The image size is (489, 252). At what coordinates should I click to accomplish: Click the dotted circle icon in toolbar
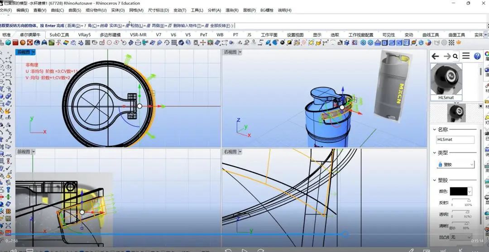pos(167,43)
